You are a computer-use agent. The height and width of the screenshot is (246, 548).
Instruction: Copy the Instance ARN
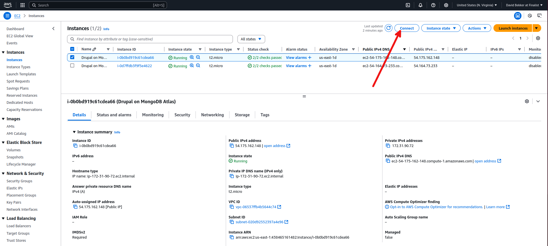pos(232,237)
